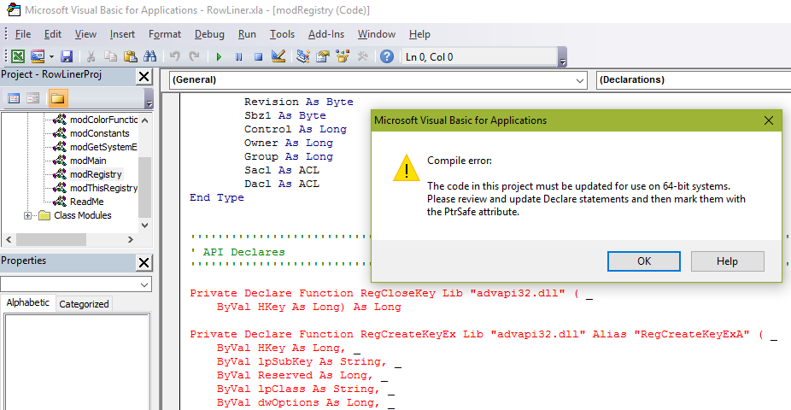Open the Toolbox icon with wrench

[362, 56]
